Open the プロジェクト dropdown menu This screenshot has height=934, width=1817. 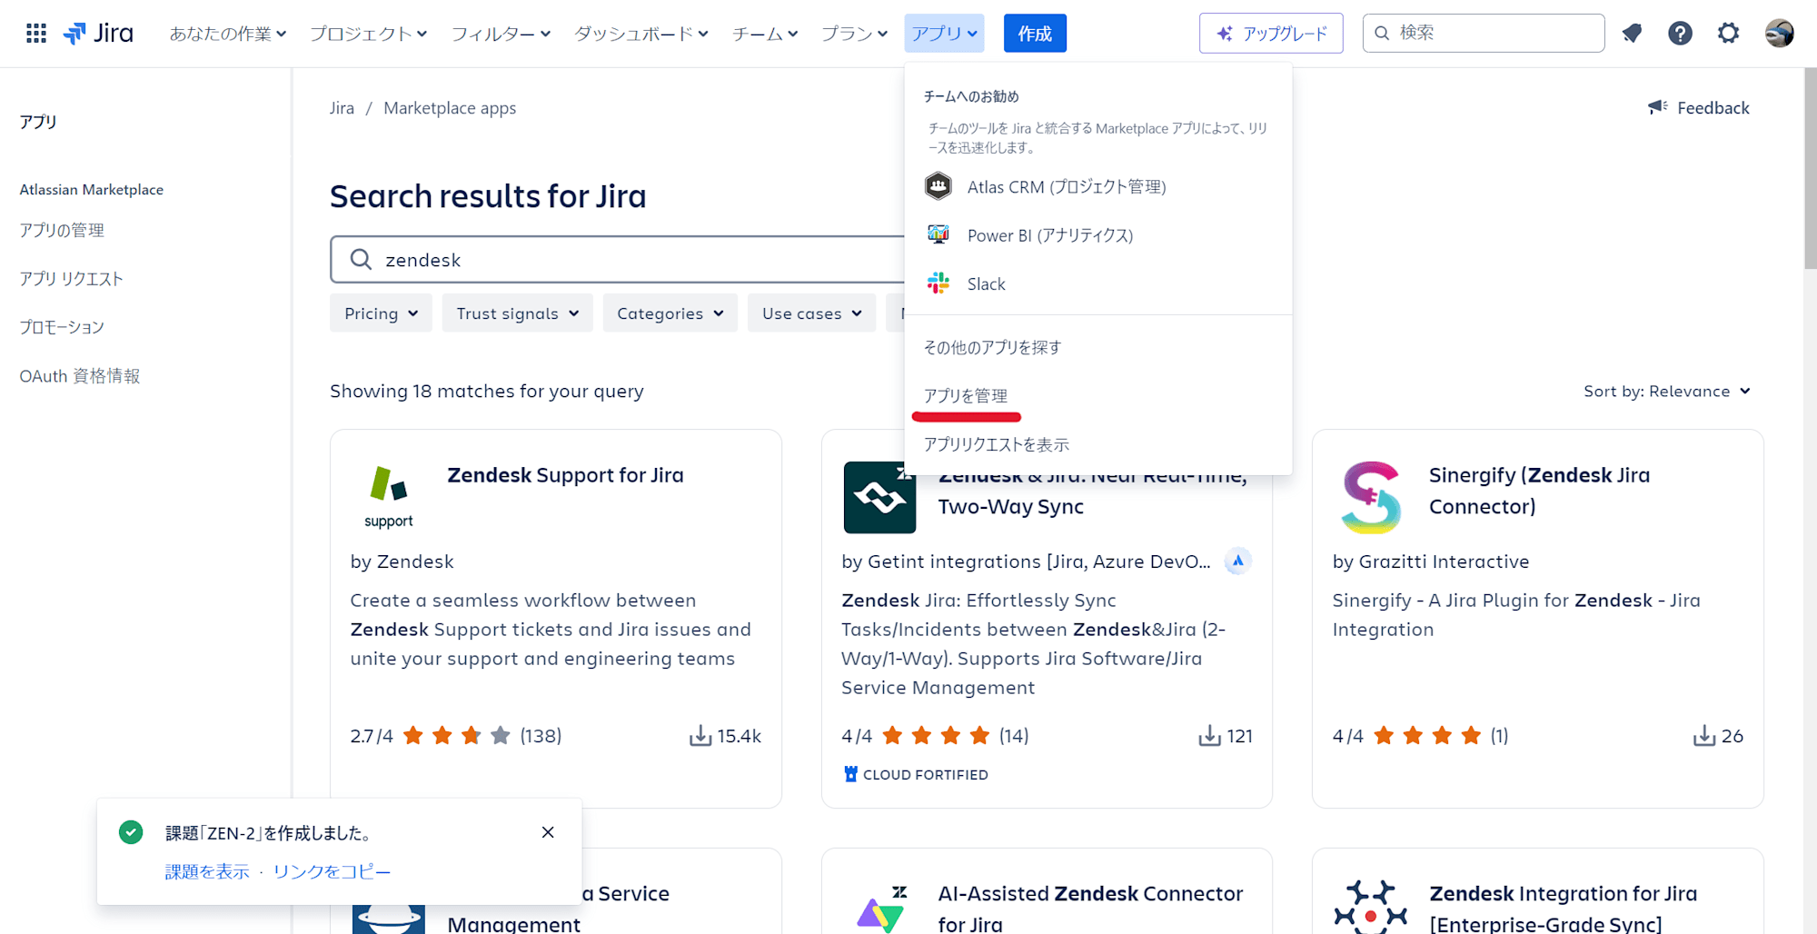[x=368, y=34]
